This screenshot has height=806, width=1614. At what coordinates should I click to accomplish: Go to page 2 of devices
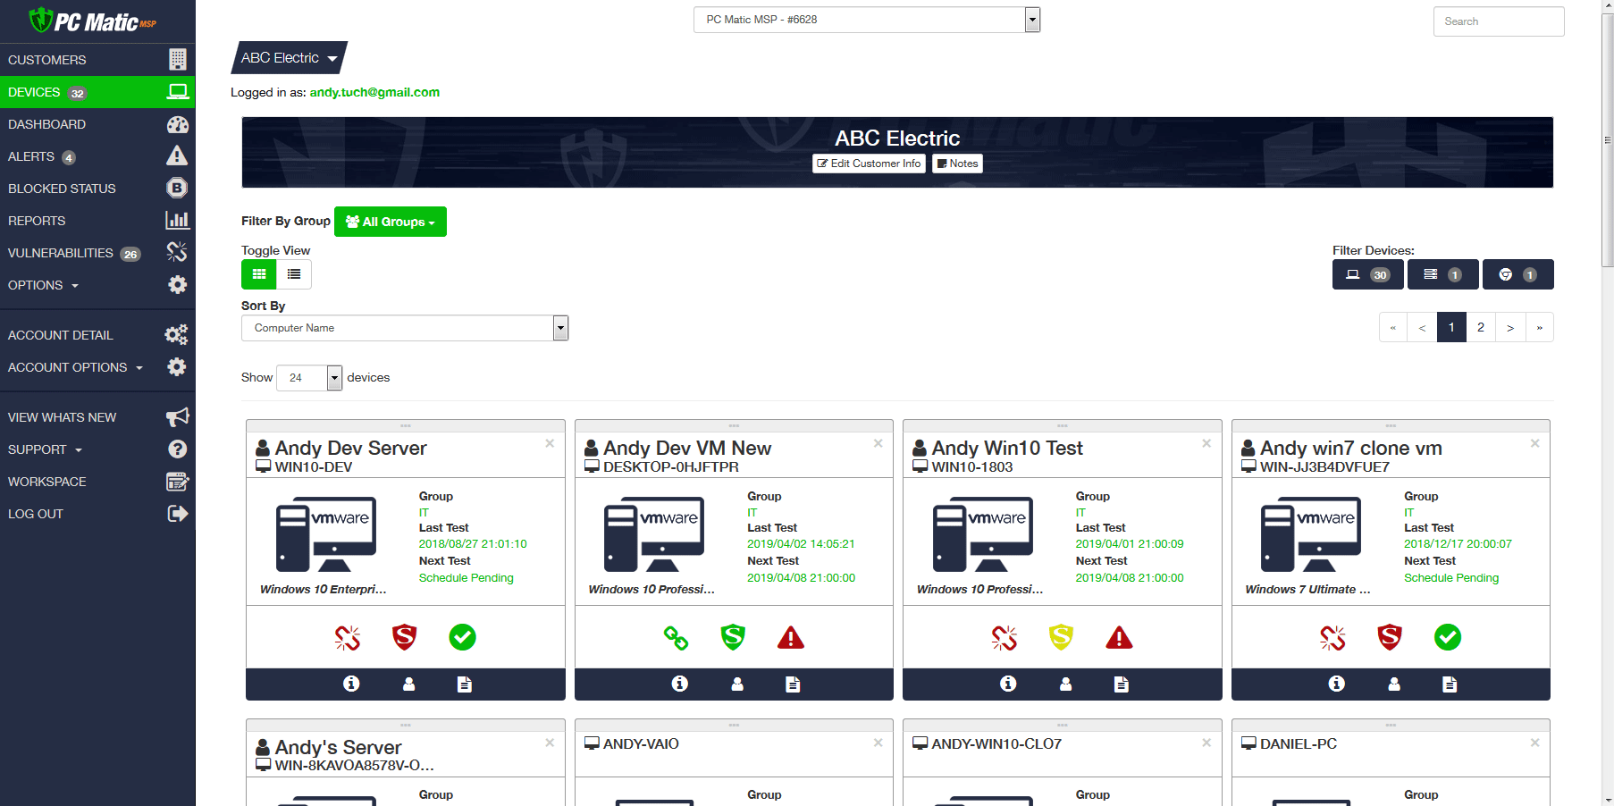coord(1481,327)
